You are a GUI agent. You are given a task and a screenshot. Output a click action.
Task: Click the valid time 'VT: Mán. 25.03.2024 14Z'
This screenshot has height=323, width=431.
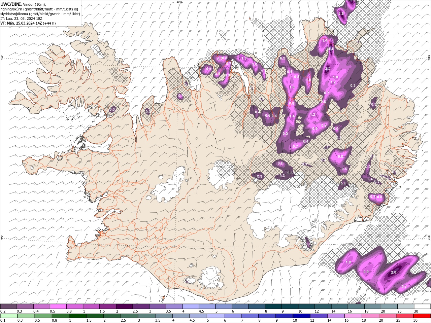tap(21, 23)
